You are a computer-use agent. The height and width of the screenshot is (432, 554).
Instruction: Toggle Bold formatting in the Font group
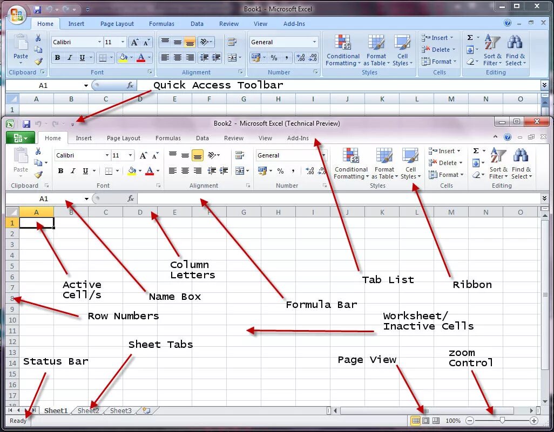[x=60, y=171]
